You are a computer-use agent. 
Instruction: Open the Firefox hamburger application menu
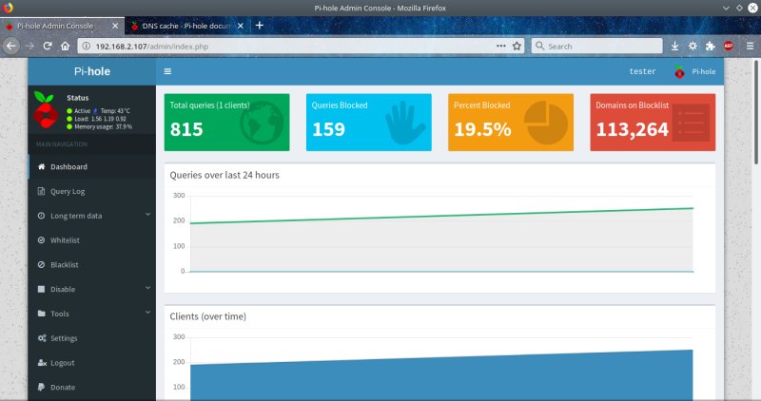pyautogui.click(x=750, y=46)
